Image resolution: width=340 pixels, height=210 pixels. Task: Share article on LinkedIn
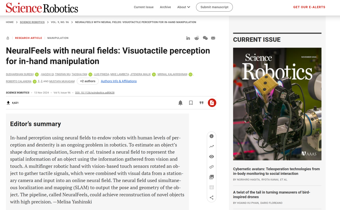[188, 38]
